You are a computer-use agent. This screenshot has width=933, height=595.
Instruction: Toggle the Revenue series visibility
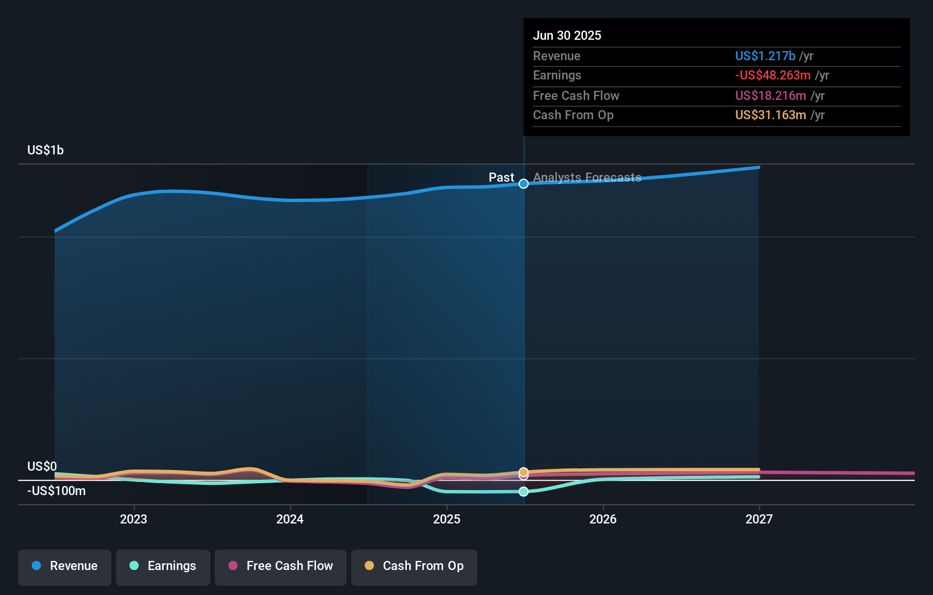pos(64,567)
